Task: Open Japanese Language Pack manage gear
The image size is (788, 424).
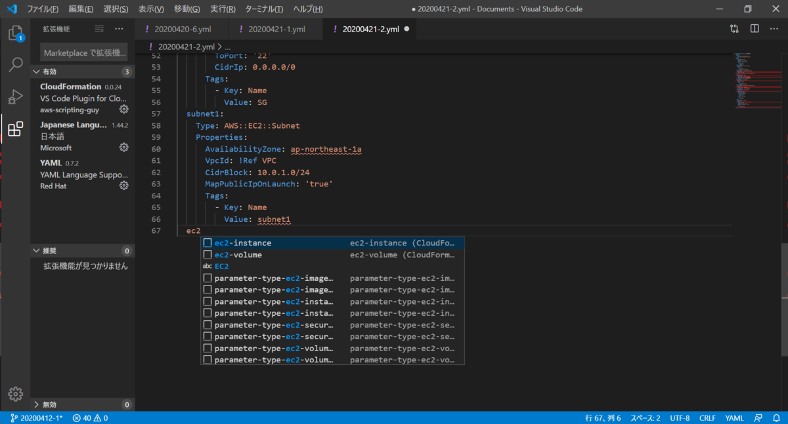Action: (x=123, y=148)
